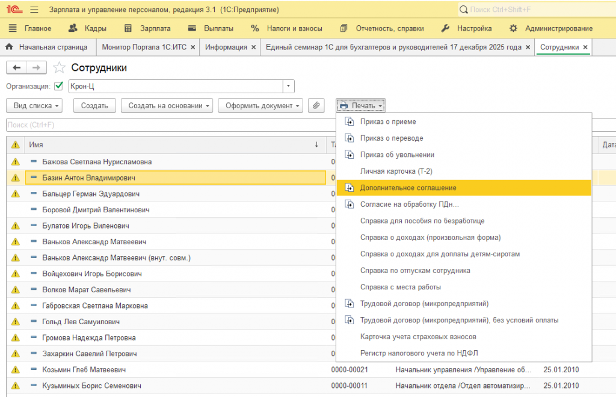
Task: Choose Справка с места работы
Action: [x=400, y=287]
